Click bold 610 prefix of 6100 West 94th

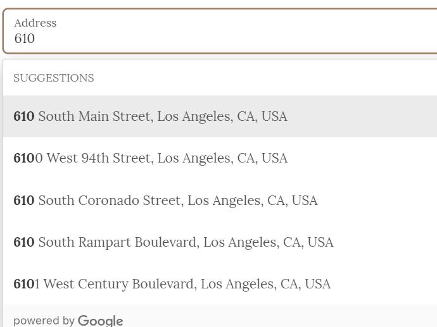[24, 158]
